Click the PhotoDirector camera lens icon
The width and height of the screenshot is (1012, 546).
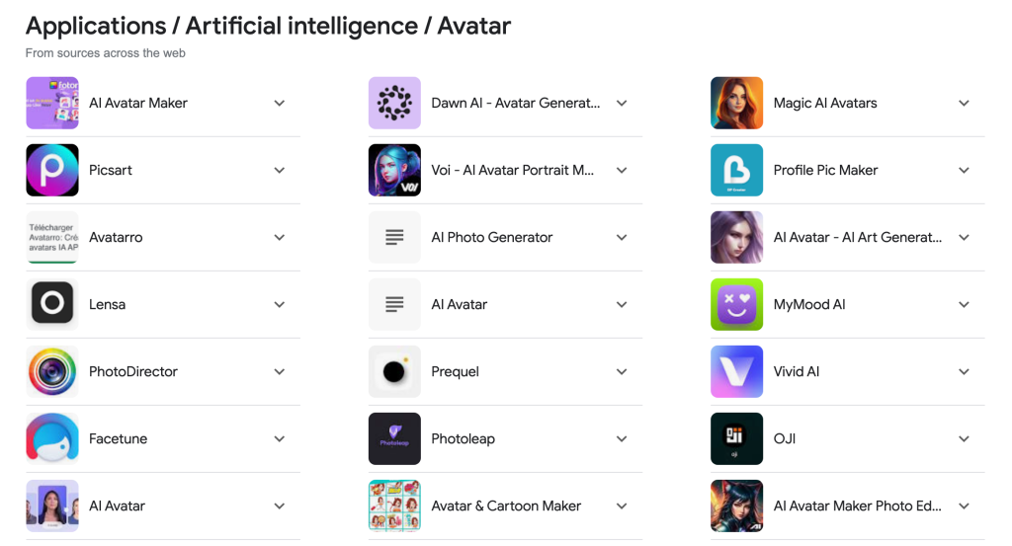52,371
